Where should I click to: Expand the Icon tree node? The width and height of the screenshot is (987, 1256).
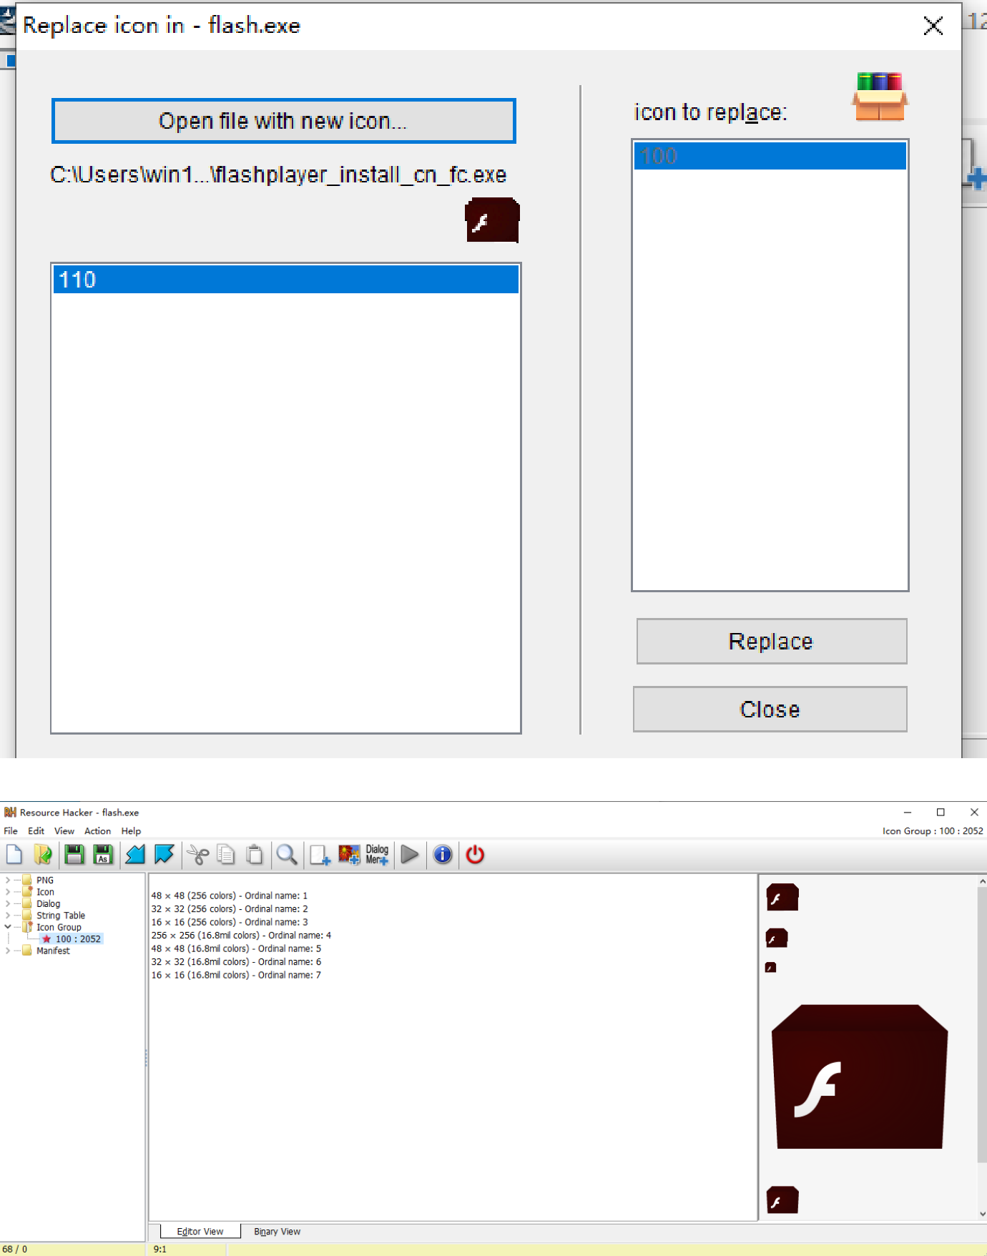[8, 892]
